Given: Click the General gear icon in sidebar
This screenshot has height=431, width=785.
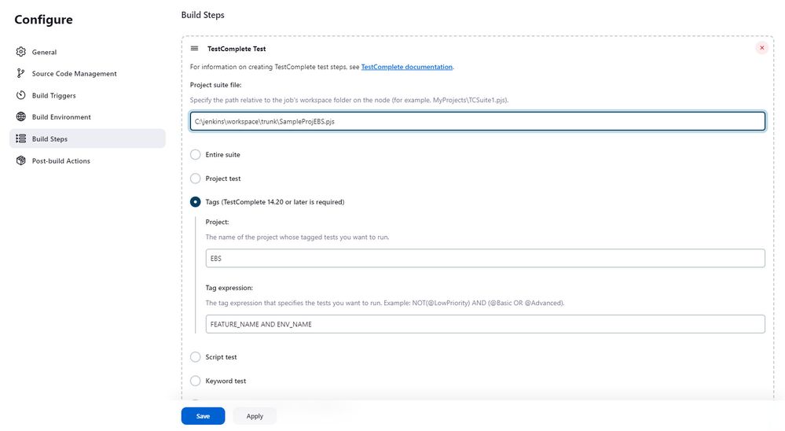Looking at the screenshot, I should click(21, 52).
